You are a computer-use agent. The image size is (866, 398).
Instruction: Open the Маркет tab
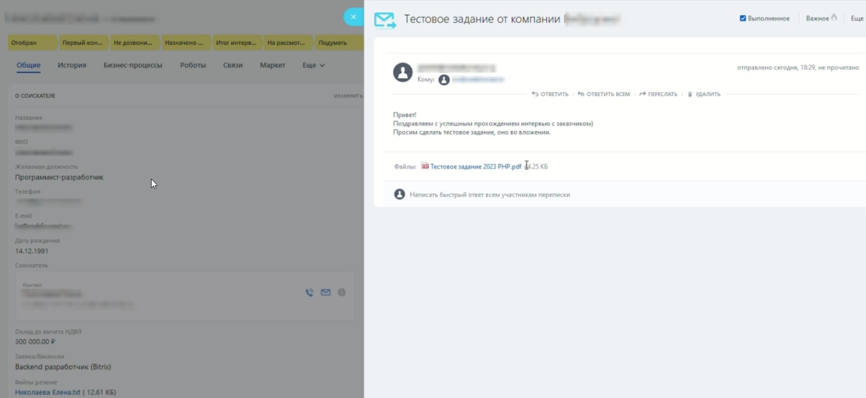pyautogui.click(x=272, y=65)
